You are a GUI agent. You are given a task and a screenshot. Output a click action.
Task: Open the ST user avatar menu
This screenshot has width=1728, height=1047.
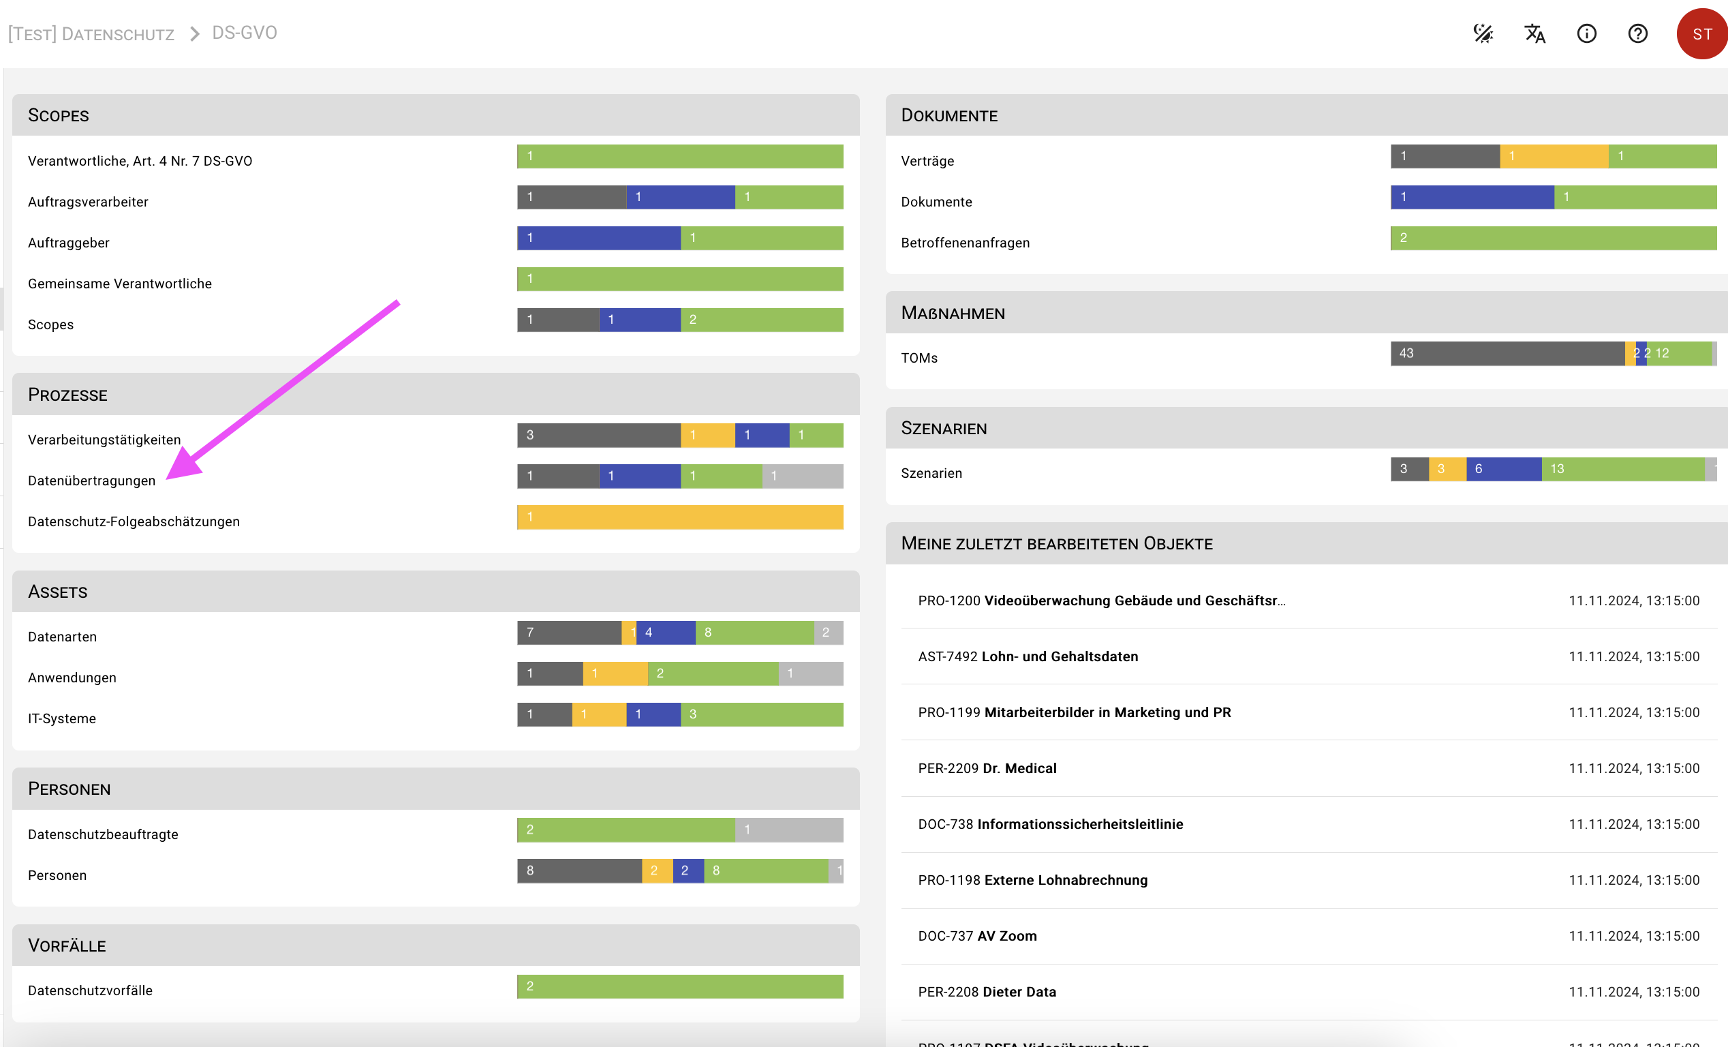coord(1701,33)
